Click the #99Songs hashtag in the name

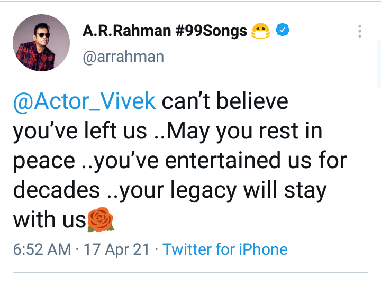point(211,31)
